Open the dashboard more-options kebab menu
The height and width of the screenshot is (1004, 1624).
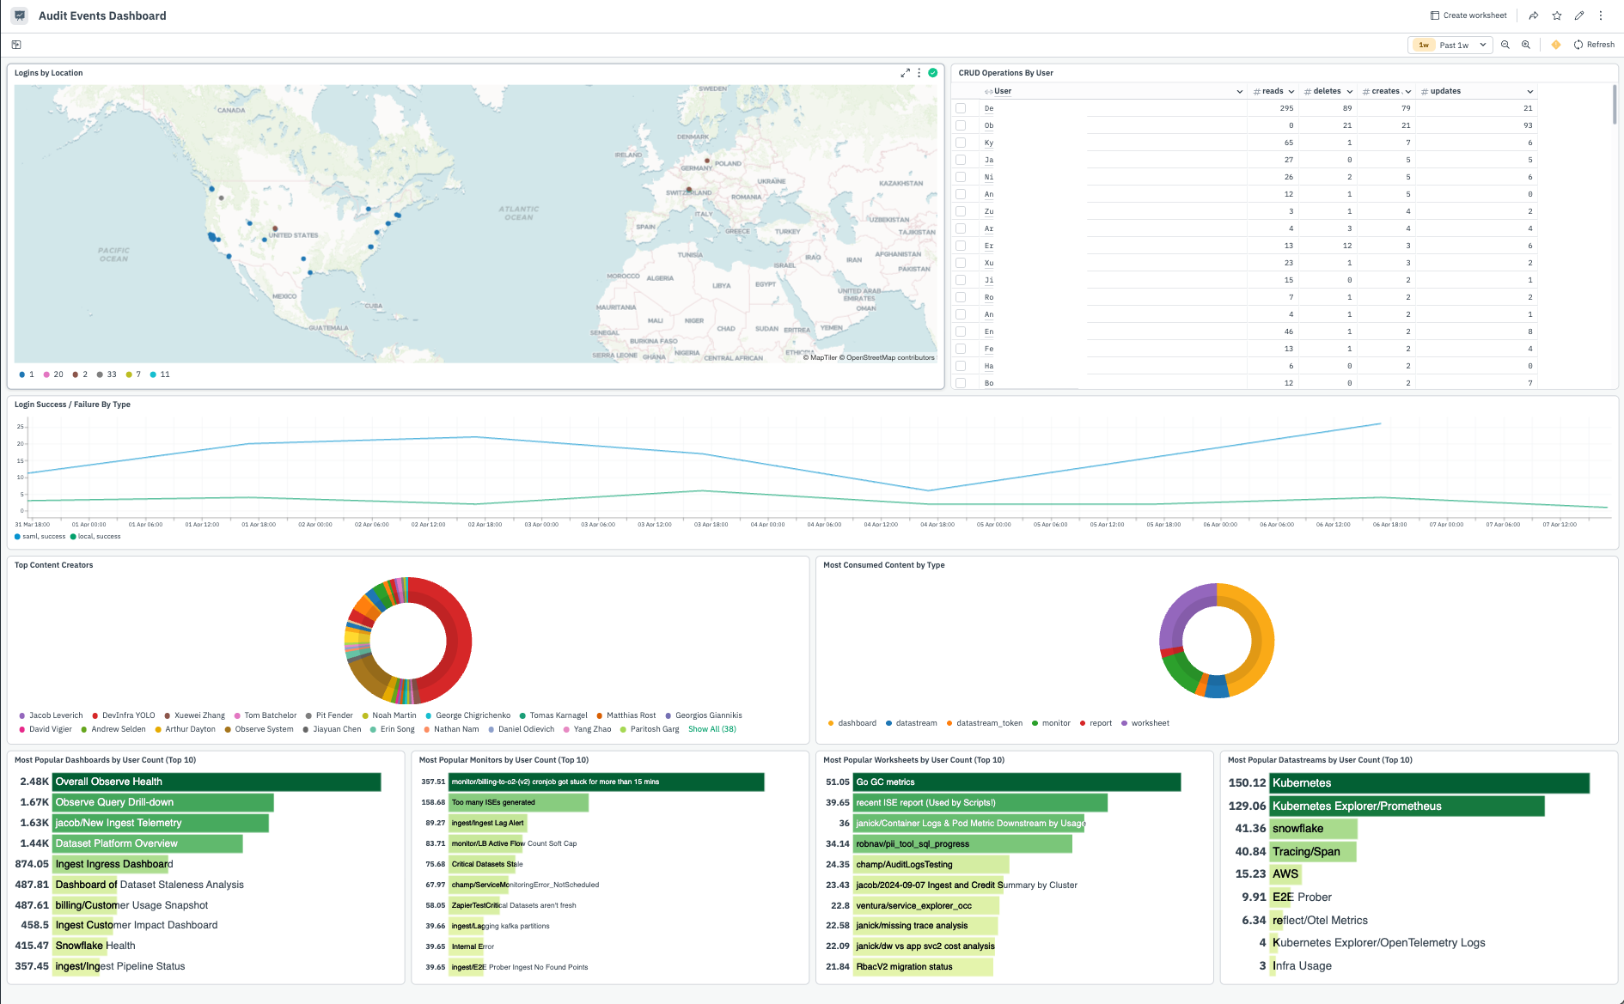(1601, 15)
